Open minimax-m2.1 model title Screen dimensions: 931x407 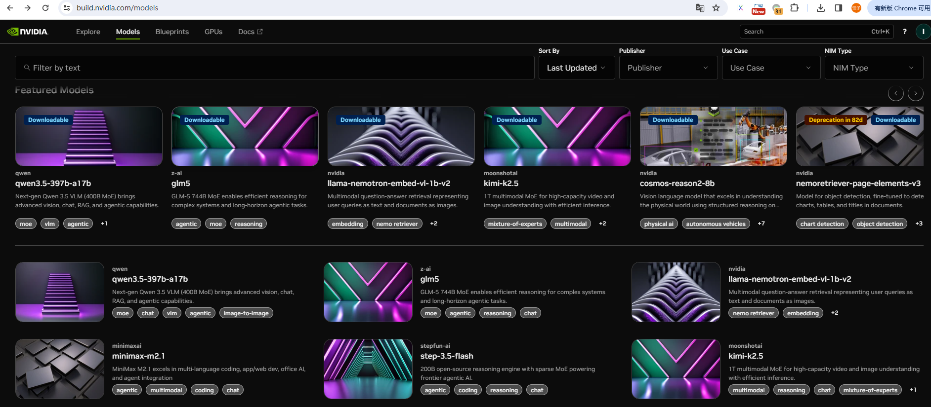[138, 356]
